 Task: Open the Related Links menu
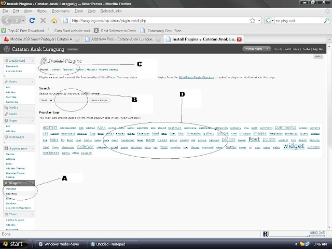pyautogui.click(x=111, y=11)
